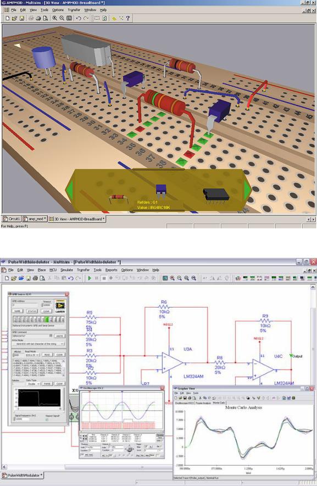The height and width of the screenshot is (486, 317).
Task: Open Data Type dropdown set to Double
Action: 33,383
